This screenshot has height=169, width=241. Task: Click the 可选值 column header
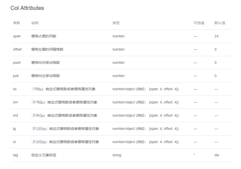click(x=199, y=23)
